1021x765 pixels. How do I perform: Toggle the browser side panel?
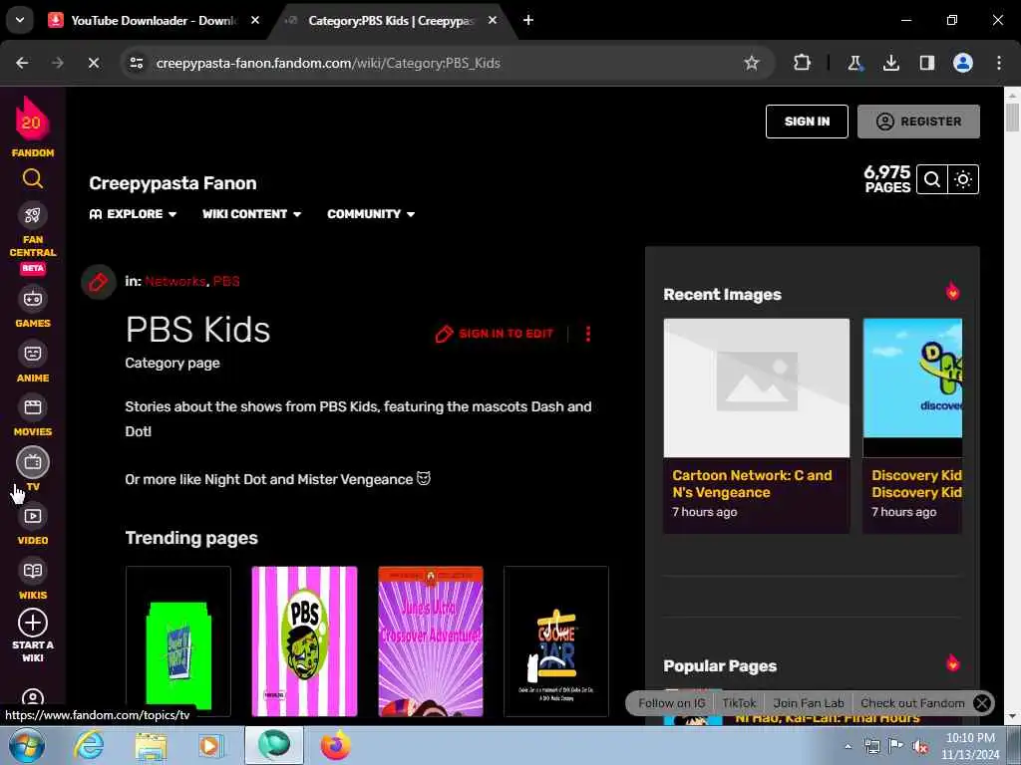[926, 63]
